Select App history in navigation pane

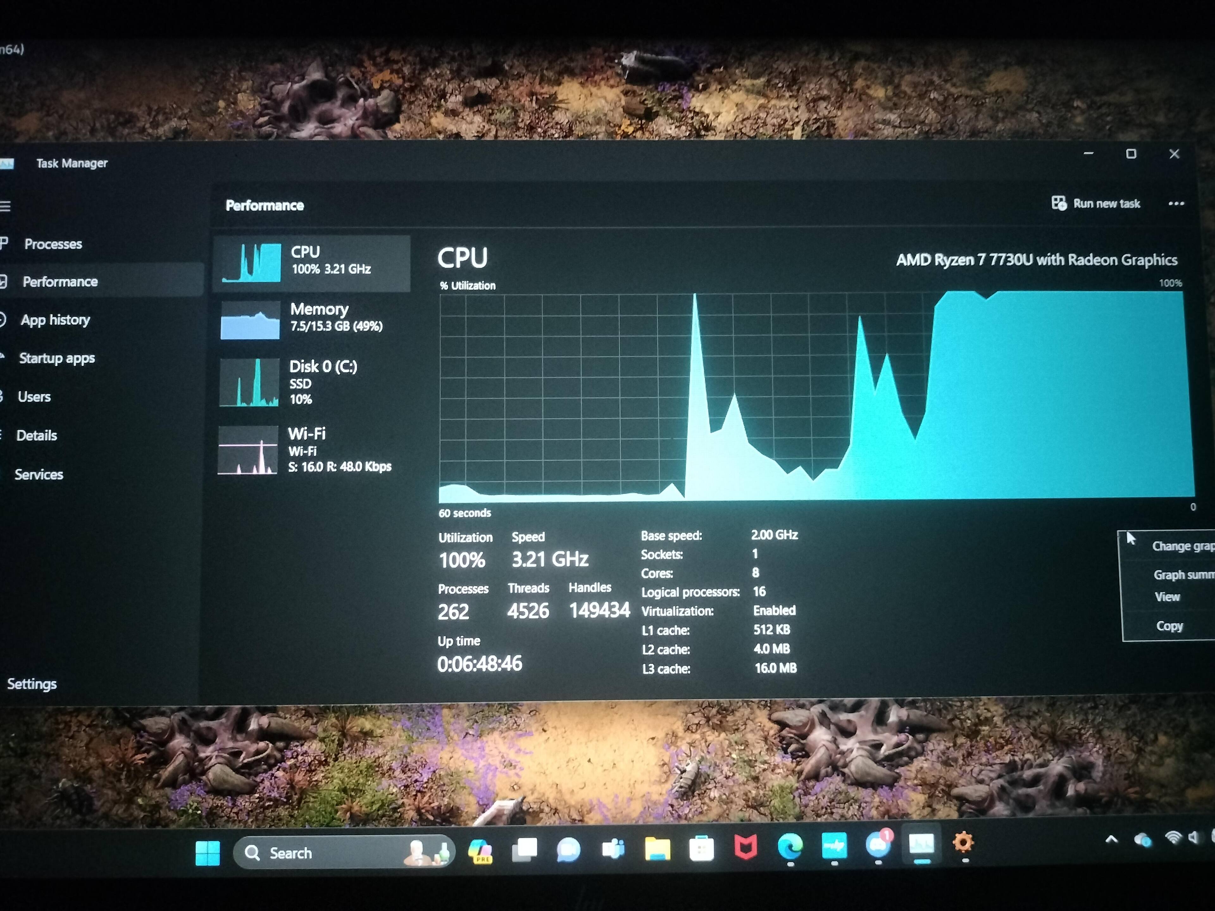point(55,319)
